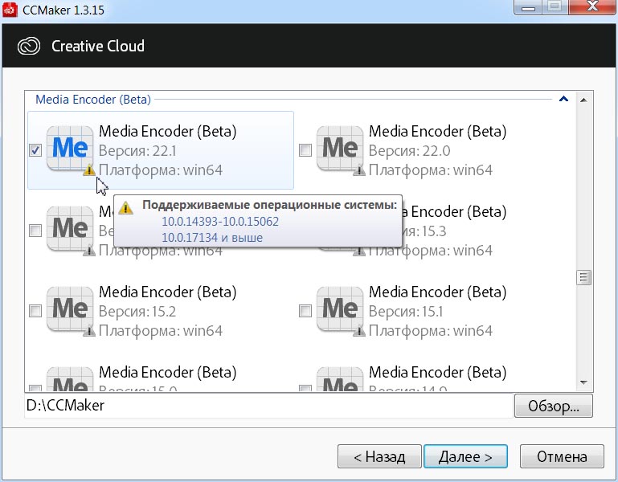Click the Версия: 15.1 text

406,312
